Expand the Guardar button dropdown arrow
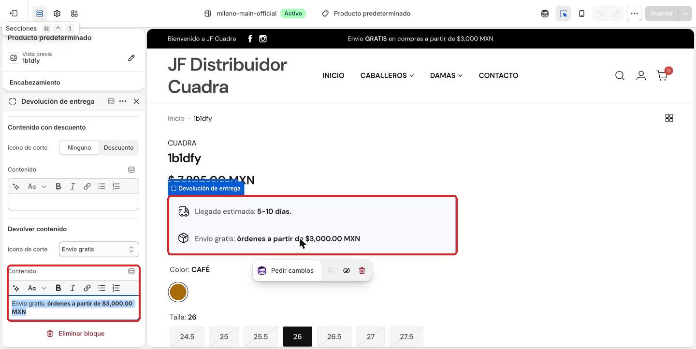The width and height of the screenshot is (696, 349). coord(685,14)
